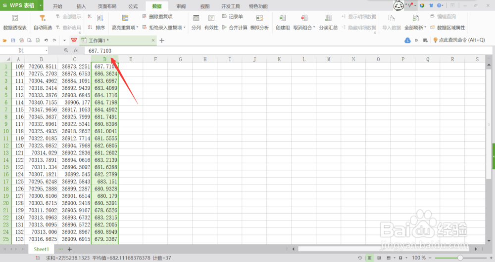Sort descending with the Z-A icon
This screenshot has height=262, width=495.
tap(90, 27)
